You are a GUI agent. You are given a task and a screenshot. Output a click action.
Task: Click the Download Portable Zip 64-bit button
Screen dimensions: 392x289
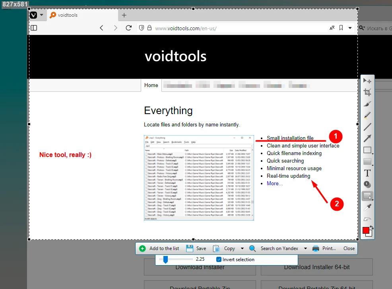click(x=317, y=285)
